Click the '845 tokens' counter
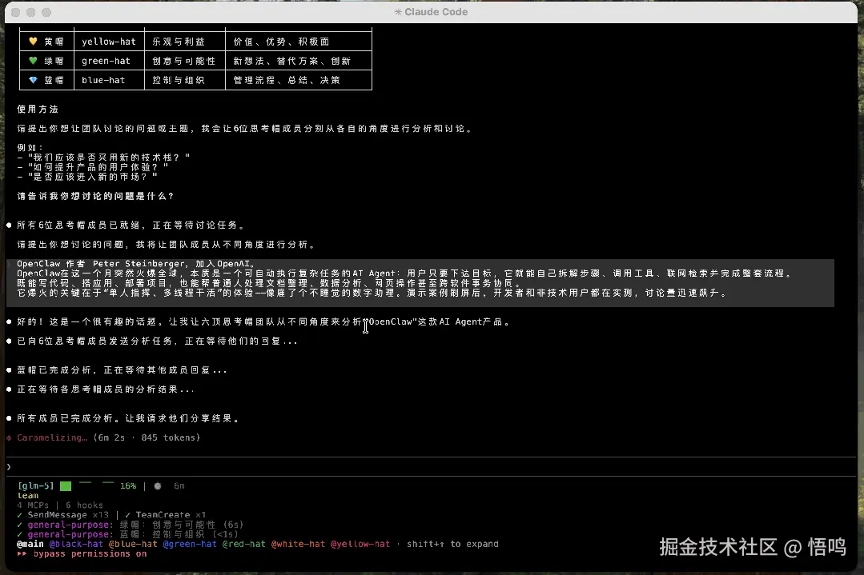The image size is (864, 575). pos(171,438)
